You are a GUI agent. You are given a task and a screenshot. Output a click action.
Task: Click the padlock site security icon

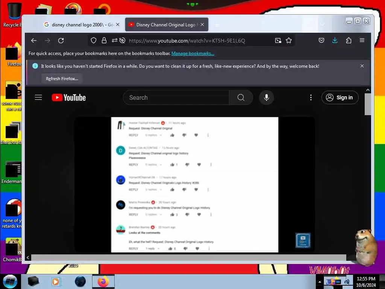click(x=104, y=41)
